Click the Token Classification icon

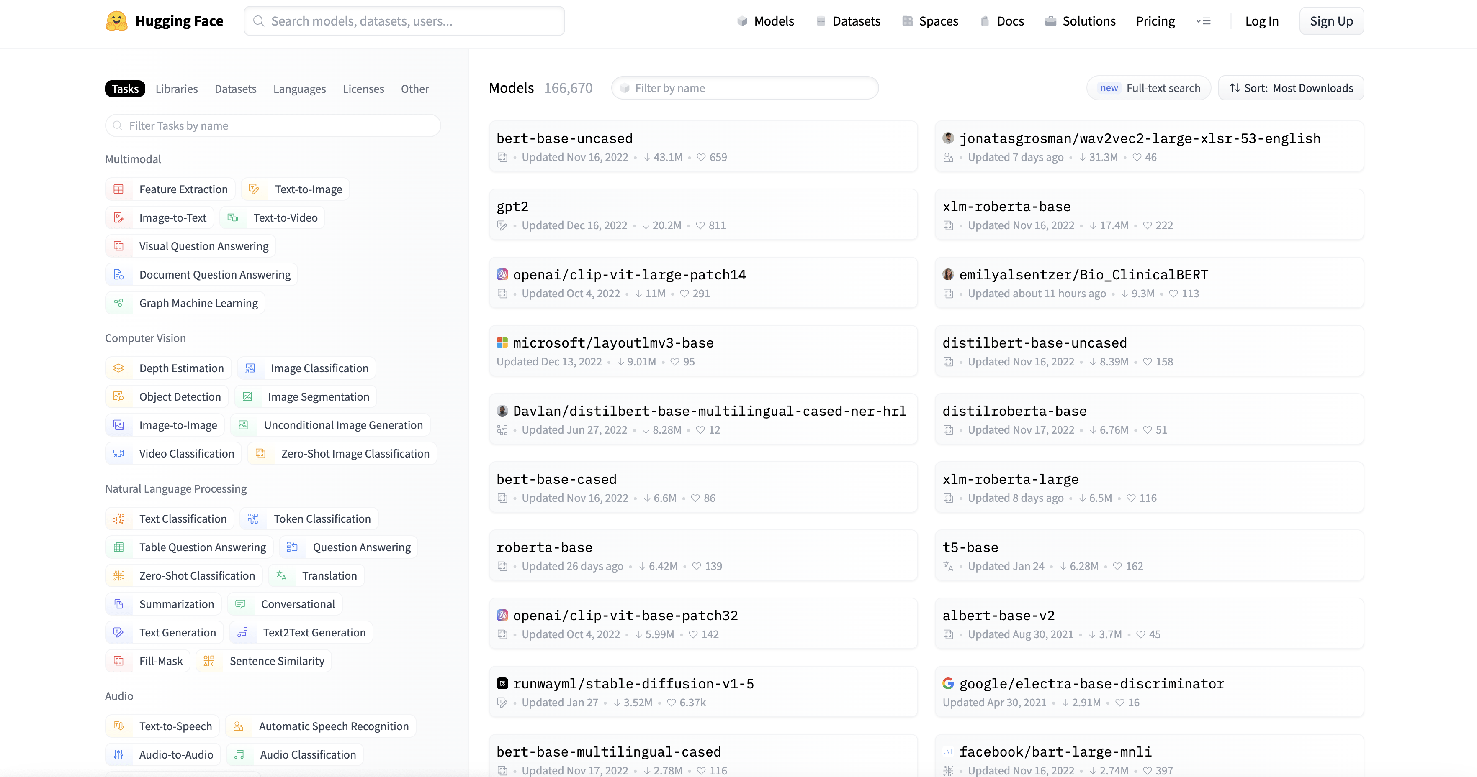tap(253, 519)
